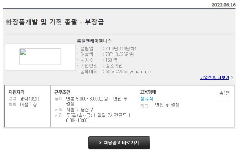
Task: Click the chevron next to 기업정보 더보기
Action: [232, 78]
